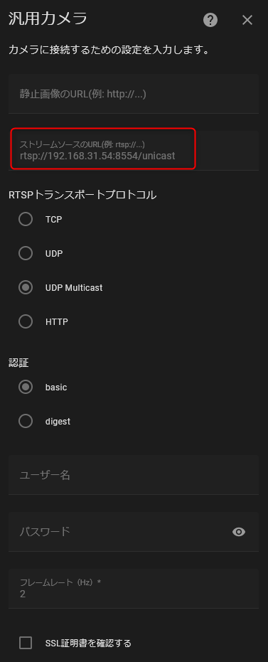Click the フレームレート (Hz) field
Image resolution: width=268 pixels, height=662 pixels.
pos(134,589)
